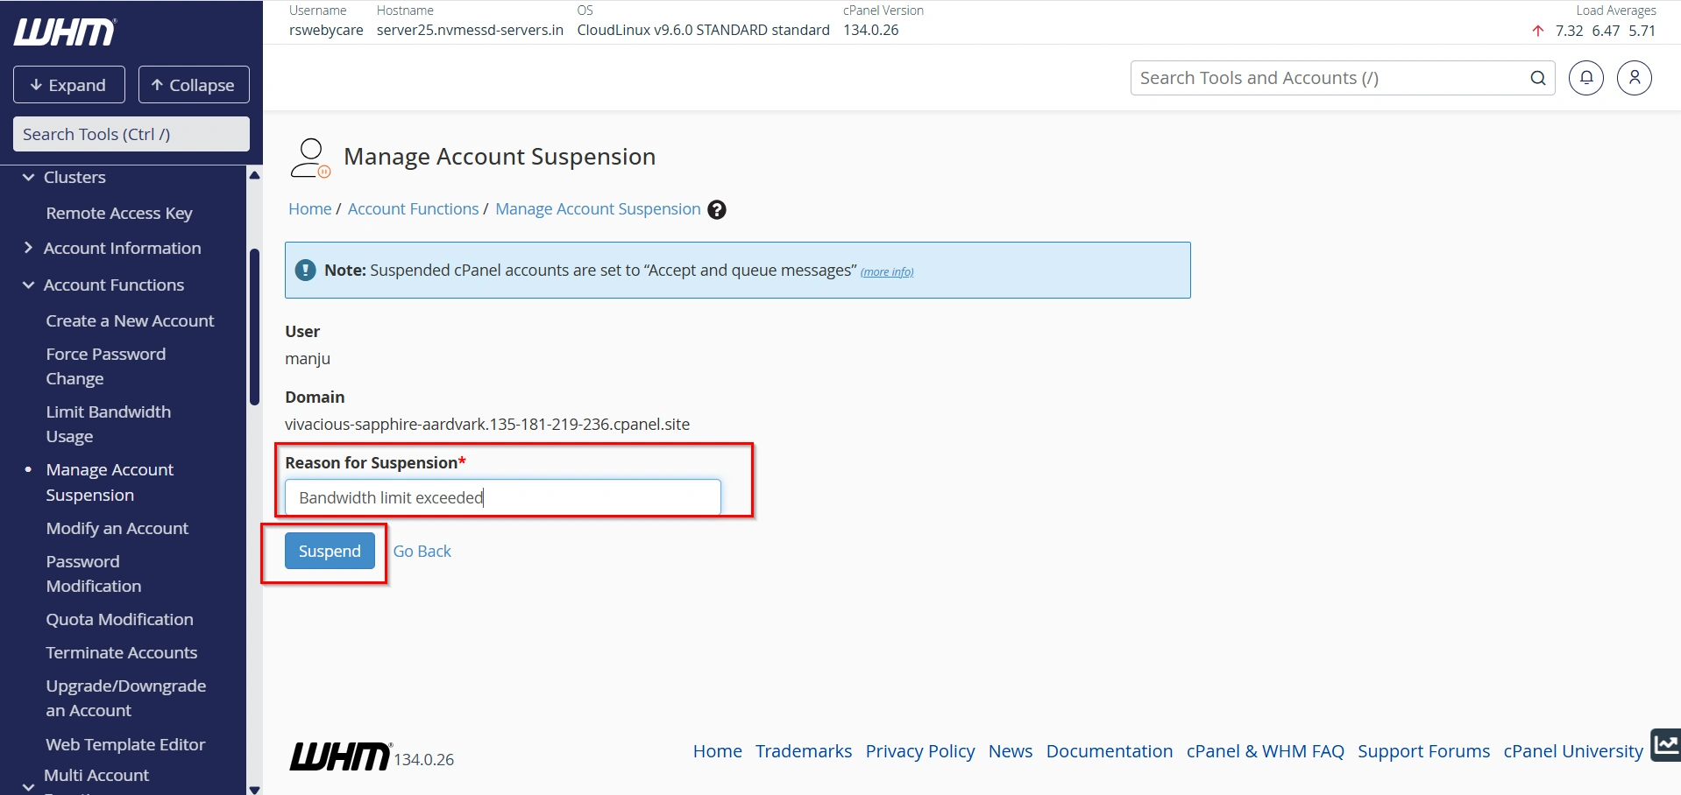Open Limit Bandwidth Usage
Screen dimensions: 1681x795
[x=108, y=425]
